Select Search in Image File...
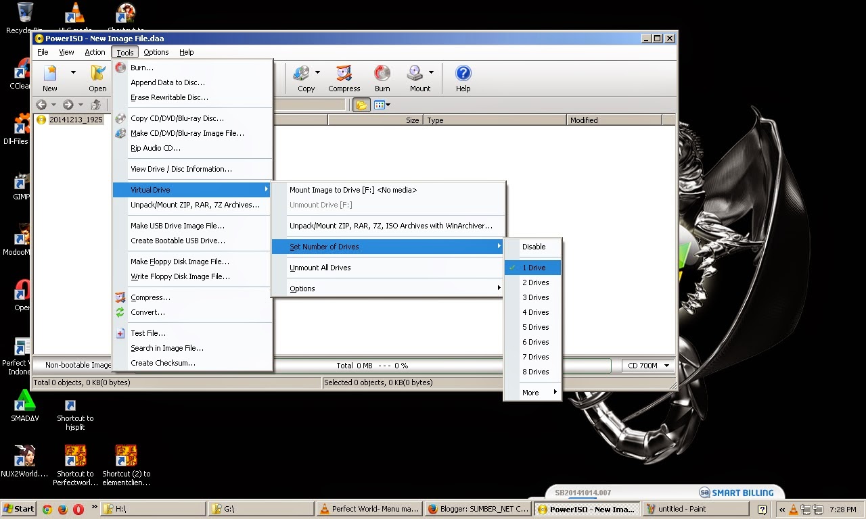This screenshot has width=866, height=519. pyautogui.click(x=193, y=348)
